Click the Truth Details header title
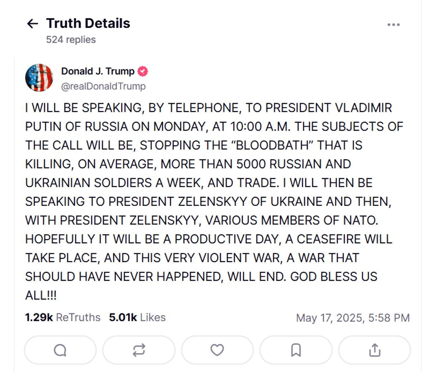 (x=88, y=23)
